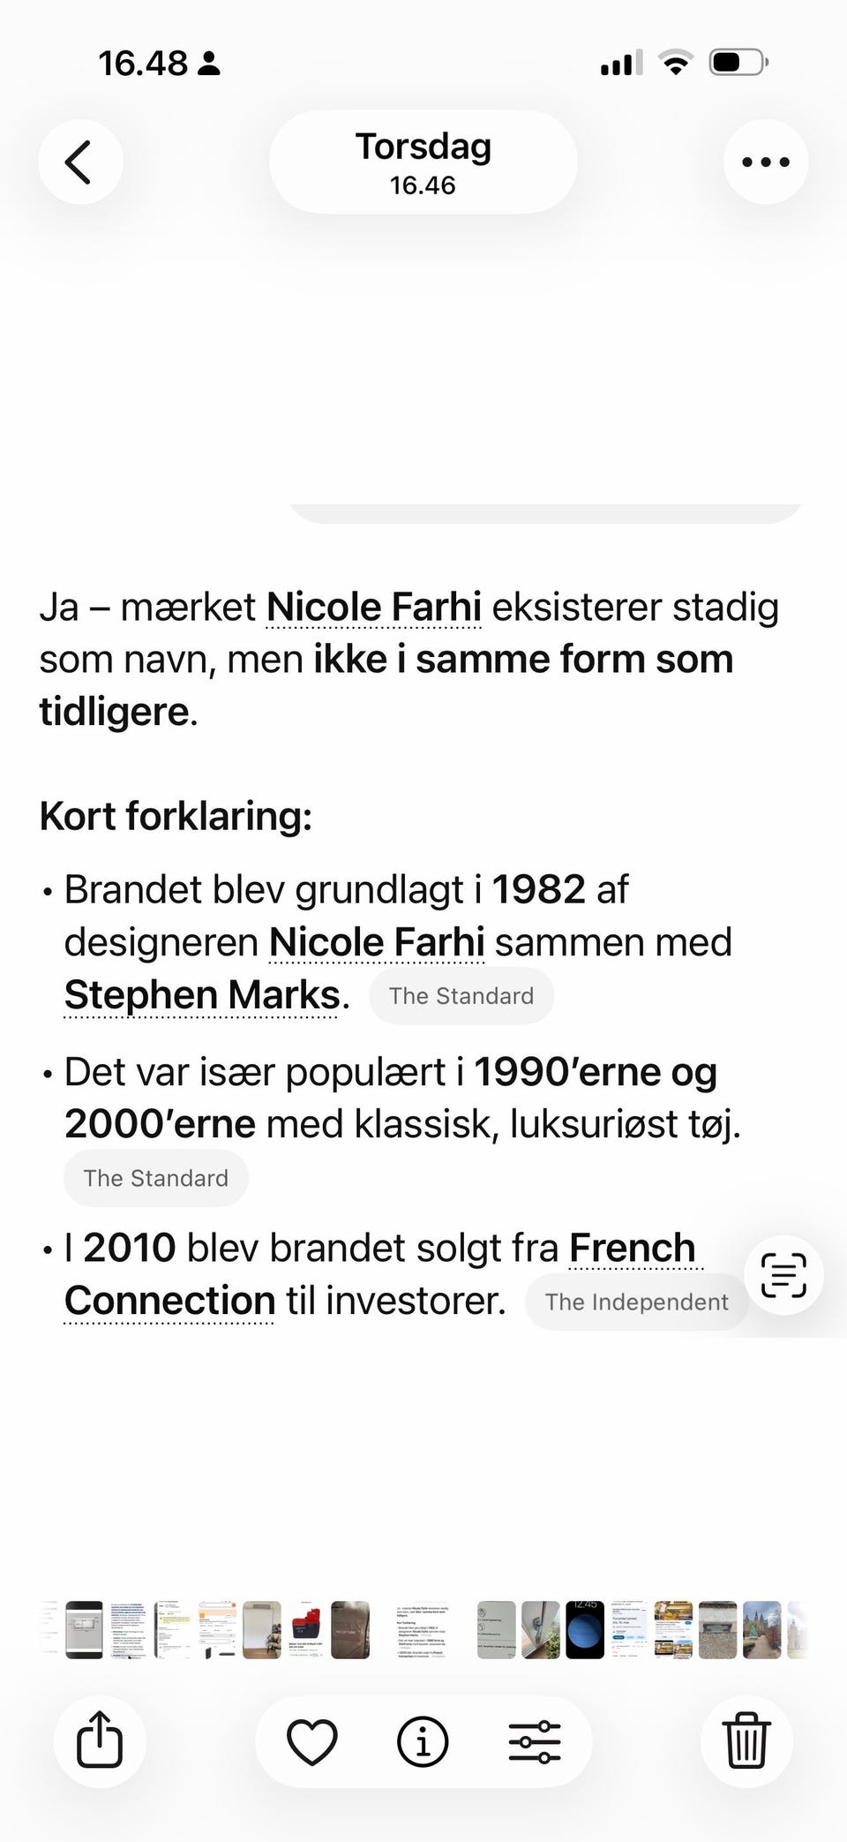The height and width of the screenshot is (1842, 847).
Task: Tap the second 'The Standard' source chip
Action: click(156, 1178)
